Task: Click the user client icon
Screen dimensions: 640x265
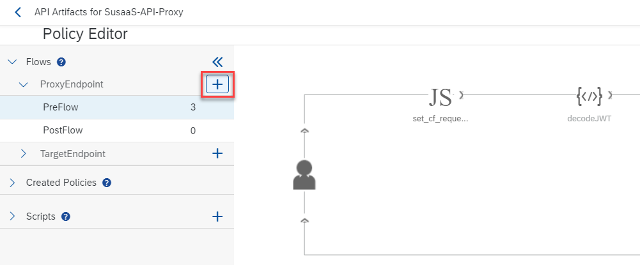Action: (304, 175)
